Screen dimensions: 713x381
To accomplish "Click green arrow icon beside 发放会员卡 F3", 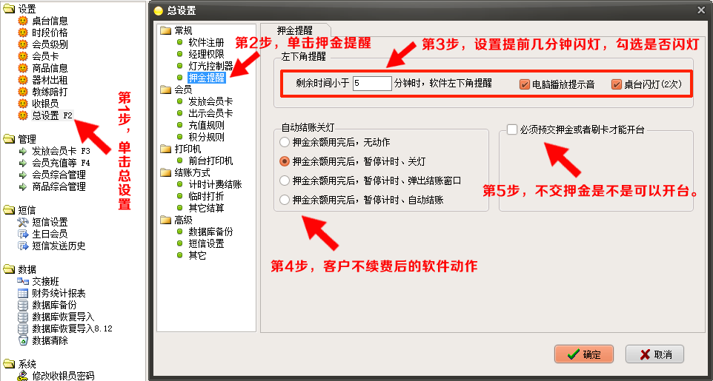I will tap(23, 151).
